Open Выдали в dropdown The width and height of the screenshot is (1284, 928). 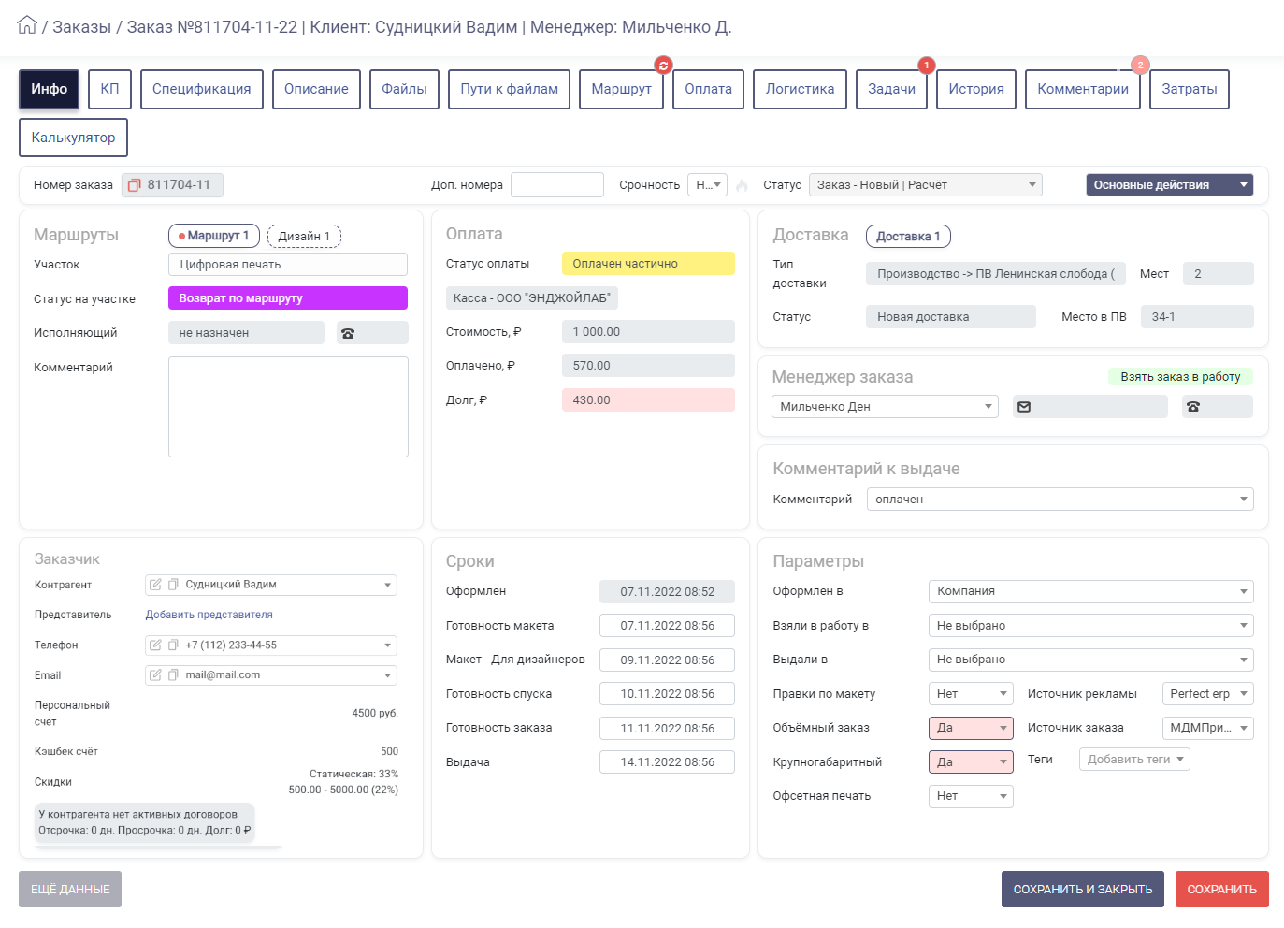1090,660
